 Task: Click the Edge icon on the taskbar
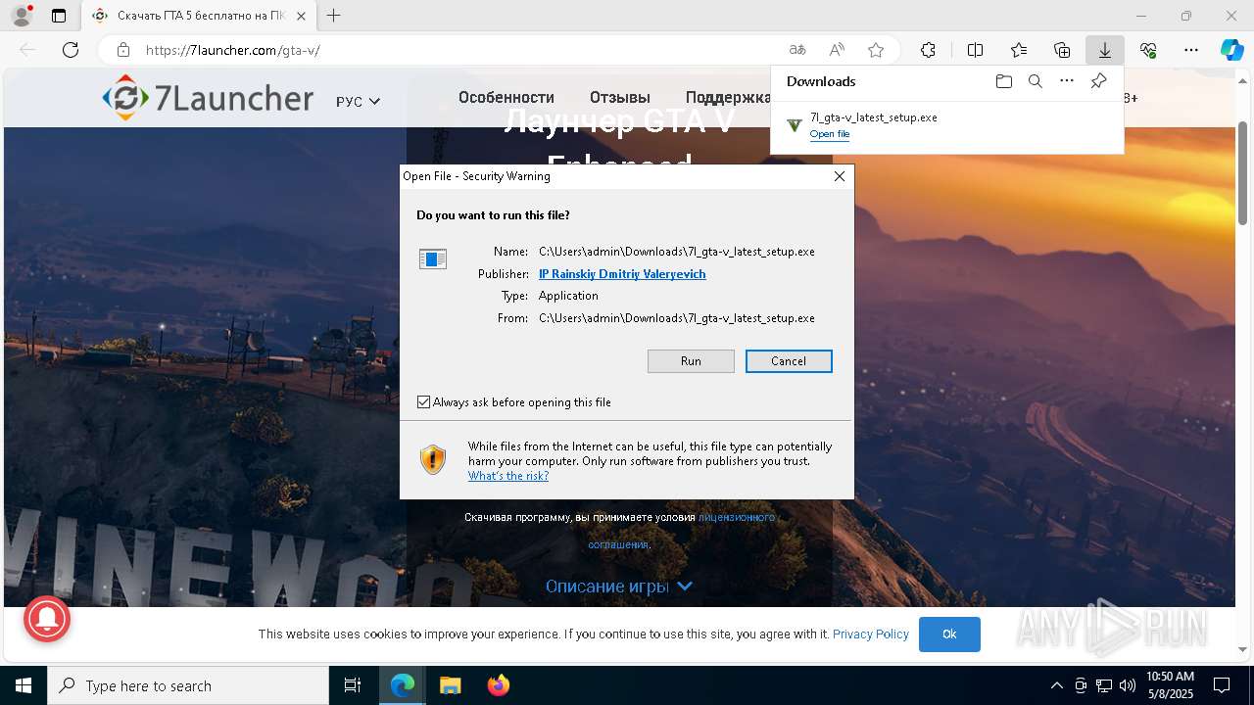tap(403, 685)
